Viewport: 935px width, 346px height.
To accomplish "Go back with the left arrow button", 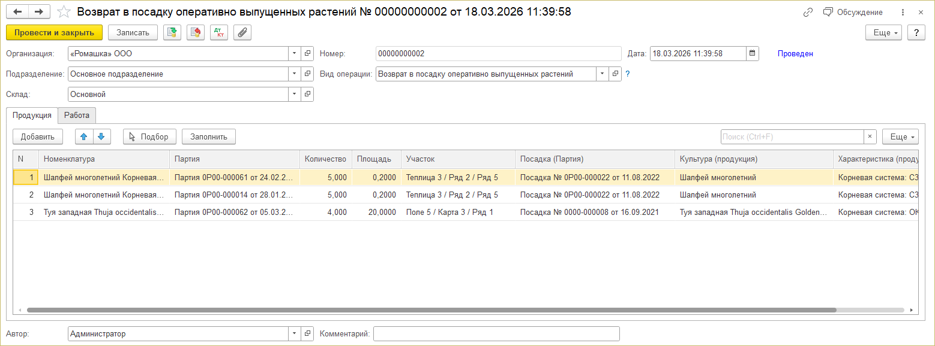I will coord(17,12).
